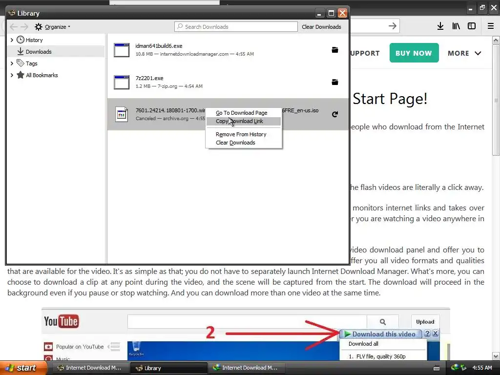The image size is (500, 375).
Task: Click the YouTube logo in page screenshot
Action: tap(61, 321)
